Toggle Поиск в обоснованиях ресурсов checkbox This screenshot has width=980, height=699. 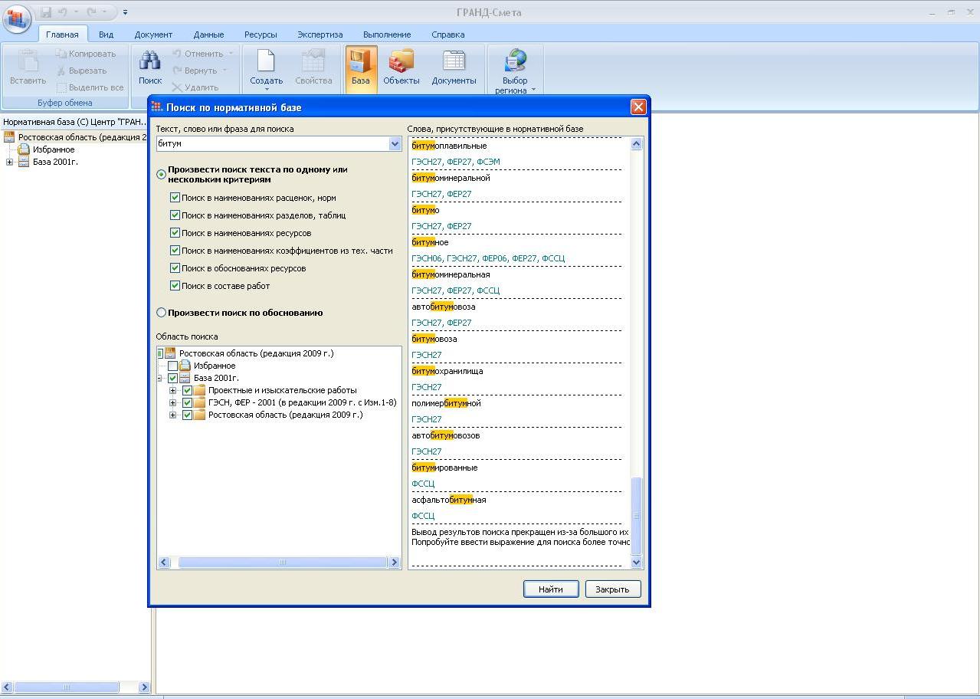pos(175,268)
